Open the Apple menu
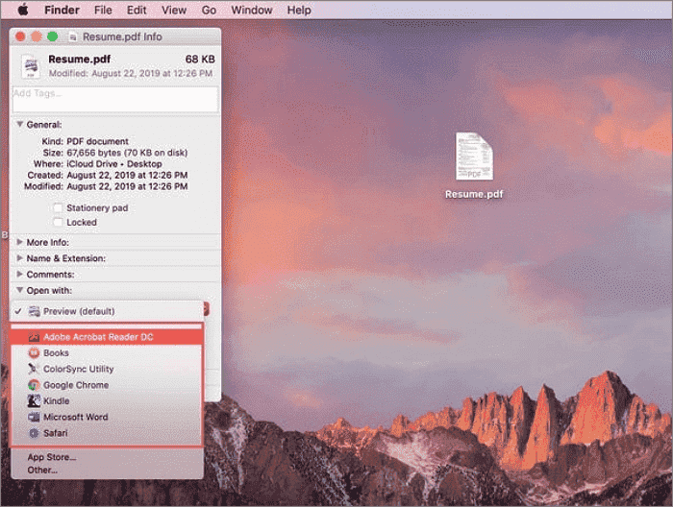This screenshot has width=673, height=507. [x=23, y=10]
